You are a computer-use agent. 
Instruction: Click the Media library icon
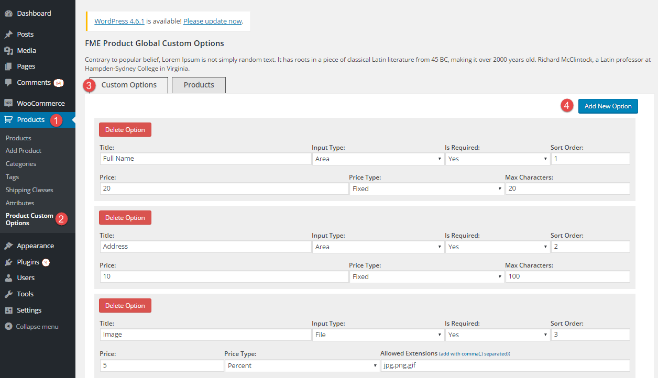click(8, 51)
